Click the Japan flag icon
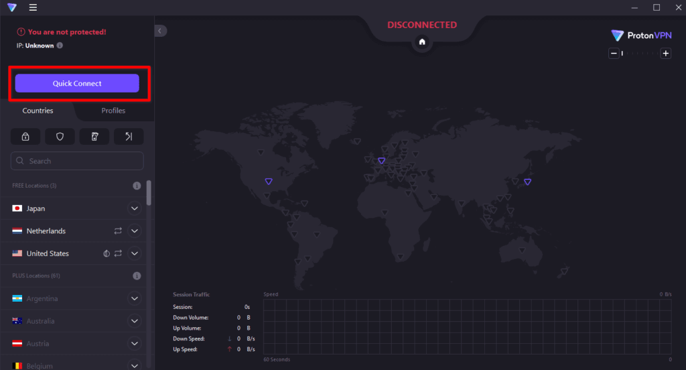 pos(17,208)
